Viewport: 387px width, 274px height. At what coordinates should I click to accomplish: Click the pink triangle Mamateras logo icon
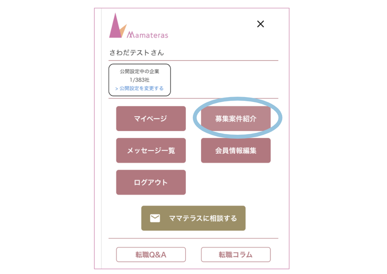click(x=115, y=26)
